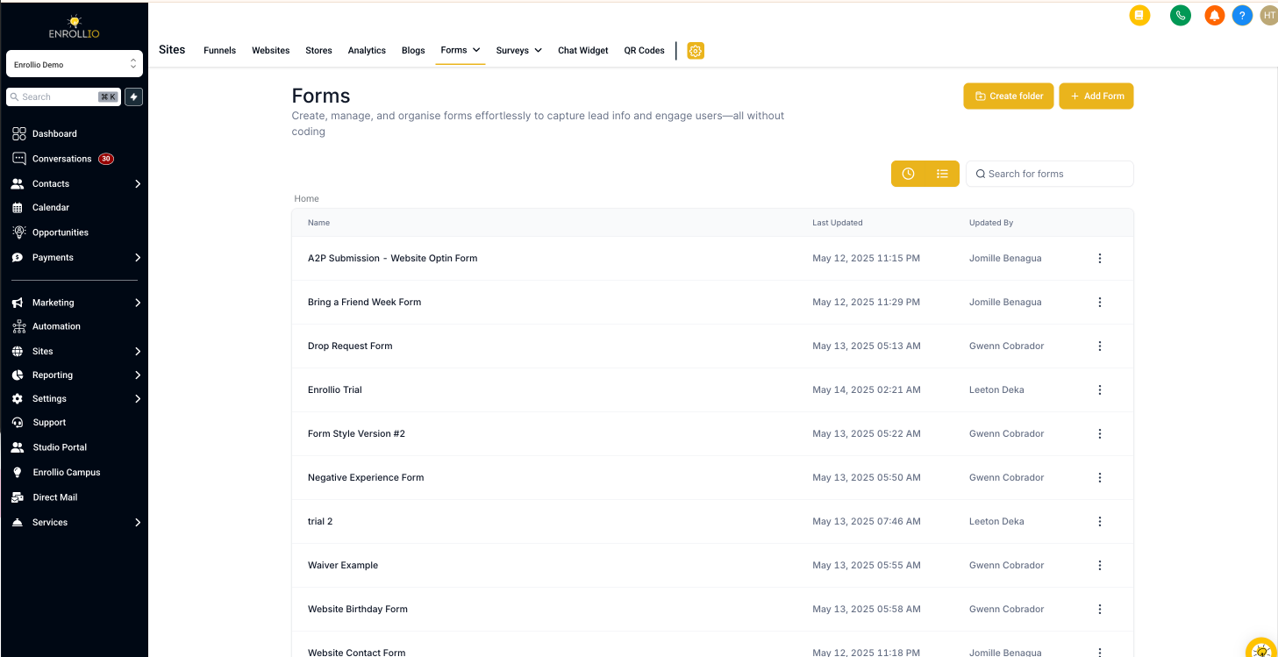Click the Add Form button
The width and height of the screenshot is (1278, 657).
pos(1096,96)
